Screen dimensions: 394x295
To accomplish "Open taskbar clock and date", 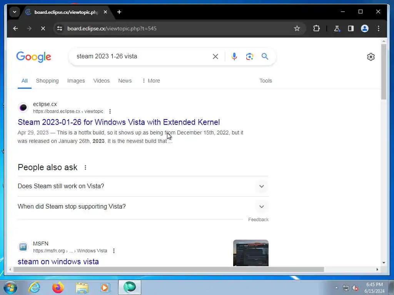I will tap(374, 288).
